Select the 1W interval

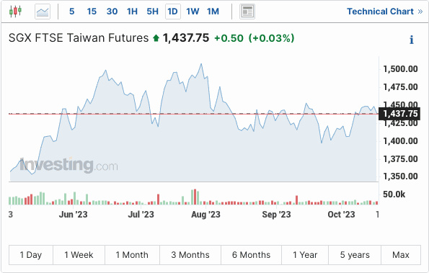[193, 12]
